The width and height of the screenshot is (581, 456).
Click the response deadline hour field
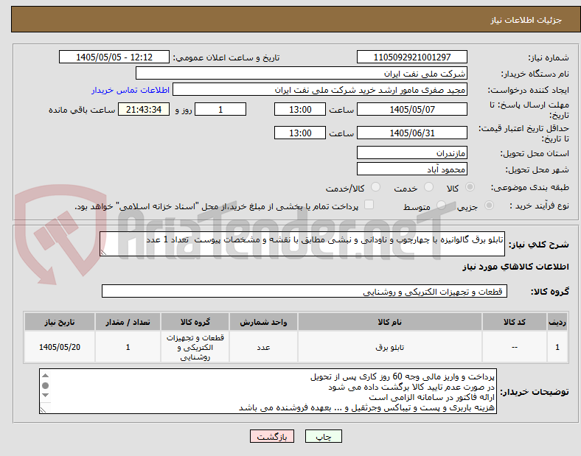300,109
